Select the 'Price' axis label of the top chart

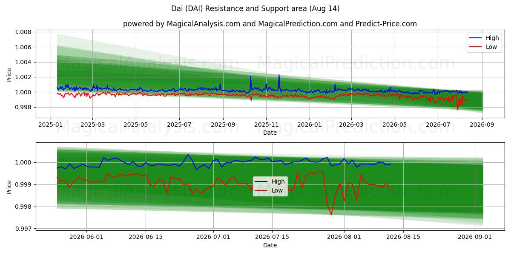pyautogui.click(x=9, y=74)
